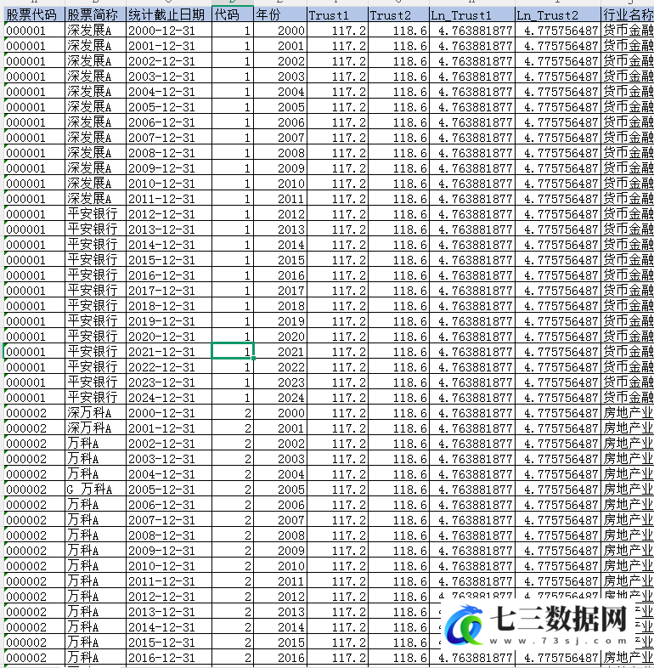Click 深万科A in the 2001-12-31 row

(x=95, y=428)
